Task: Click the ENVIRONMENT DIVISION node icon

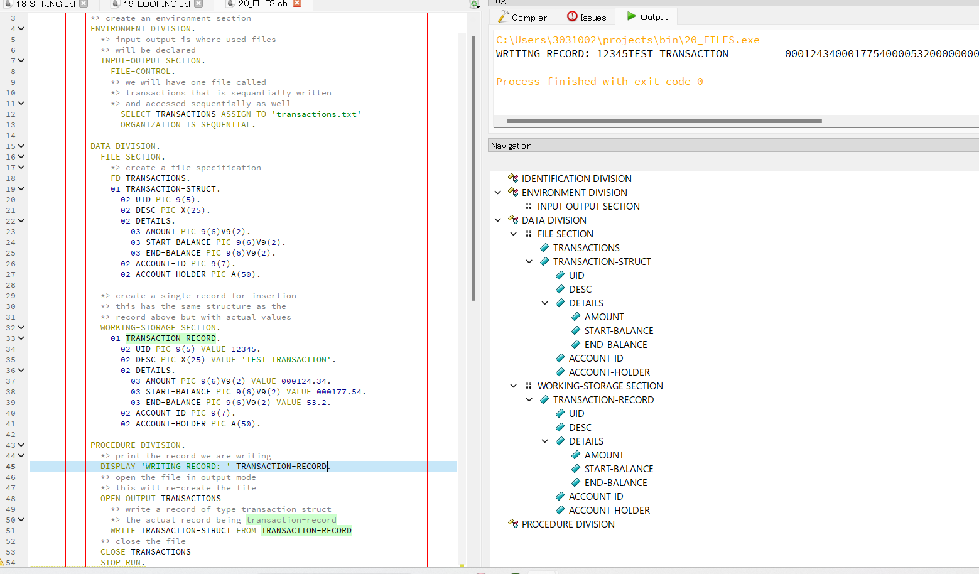Action: pos(513,192)
